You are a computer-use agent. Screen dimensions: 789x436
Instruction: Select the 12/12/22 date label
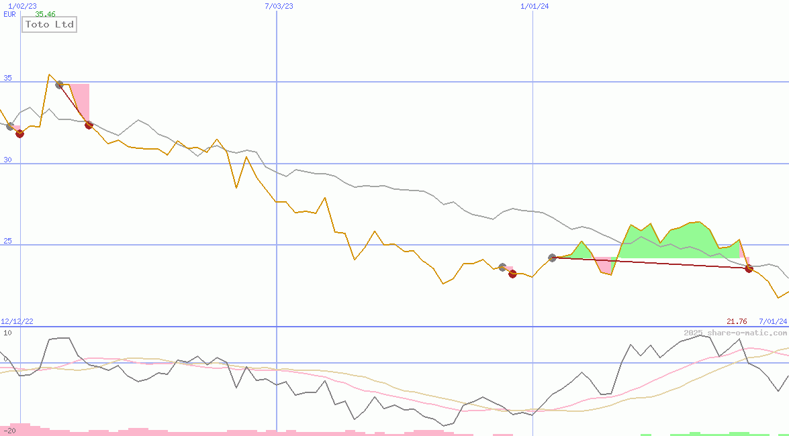pos(17,321)
